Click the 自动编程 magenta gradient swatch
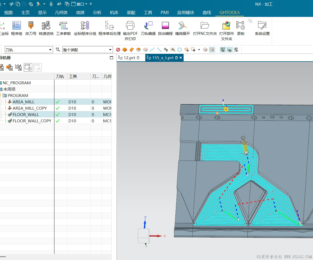 165,25
